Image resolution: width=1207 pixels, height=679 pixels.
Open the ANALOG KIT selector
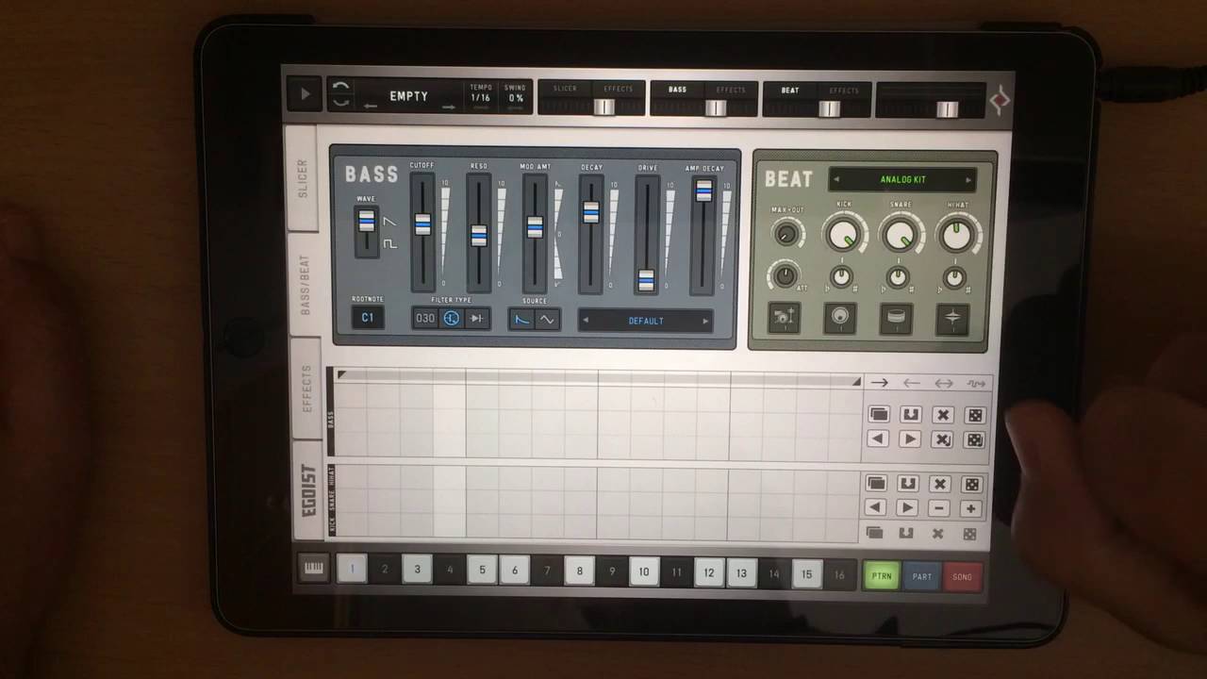(x=902, y=179)
